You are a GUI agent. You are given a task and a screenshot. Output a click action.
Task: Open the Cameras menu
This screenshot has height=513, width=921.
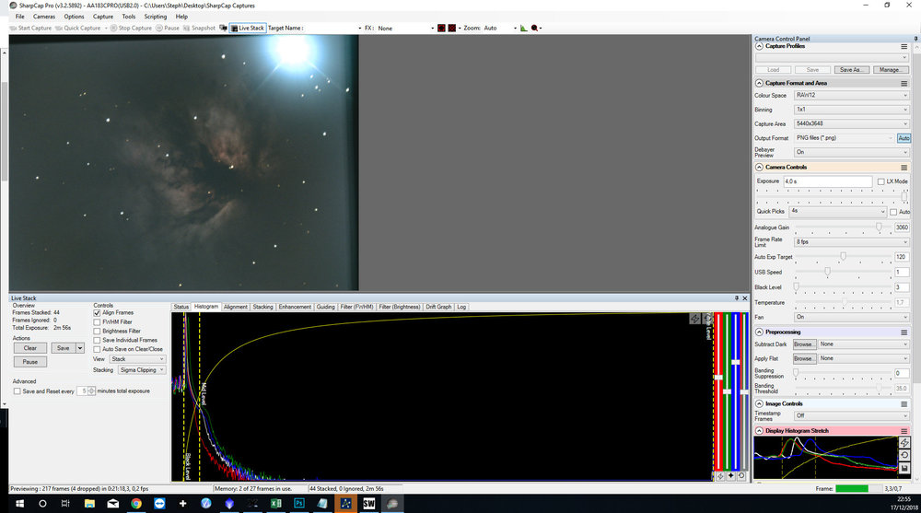[x=43, y=17]
